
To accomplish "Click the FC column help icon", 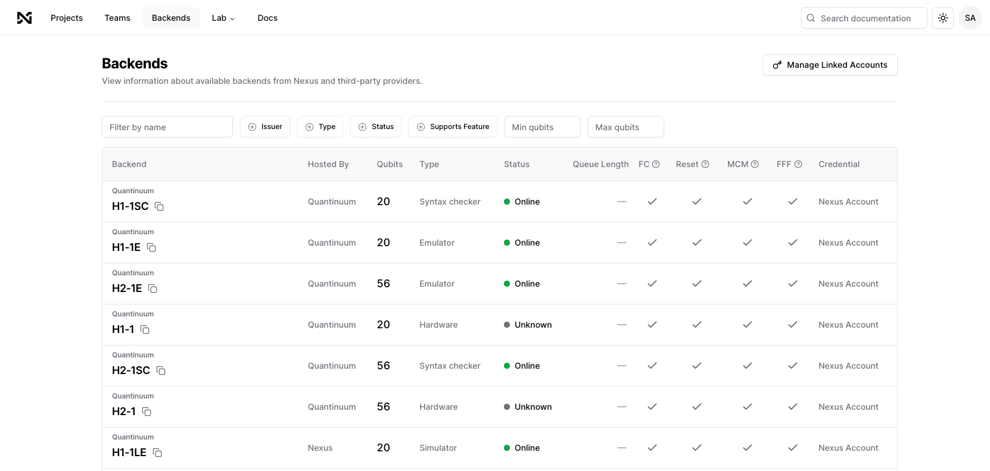I will (x=656, y=164).
